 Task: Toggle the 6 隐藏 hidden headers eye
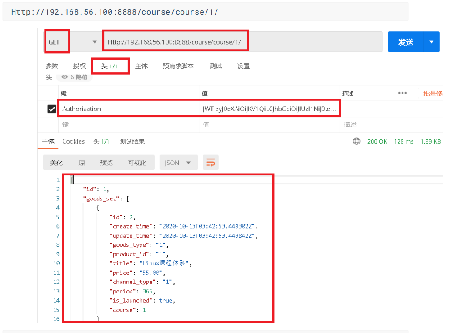click(x=74, y=77)
